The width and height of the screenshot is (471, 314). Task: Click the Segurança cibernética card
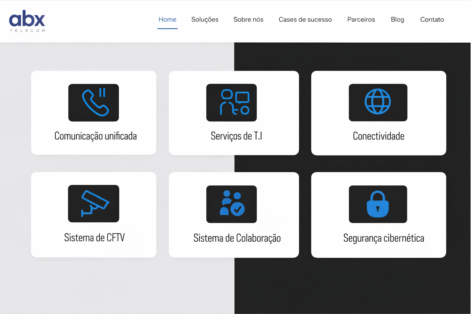point(384,238)
